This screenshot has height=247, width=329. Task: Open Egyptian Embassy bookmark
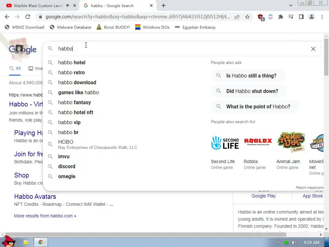(x=195, y=27)
